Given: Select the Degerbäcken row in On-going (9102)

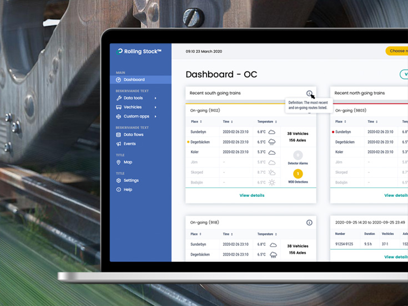Looking at the screenshot, I should 233,142.
